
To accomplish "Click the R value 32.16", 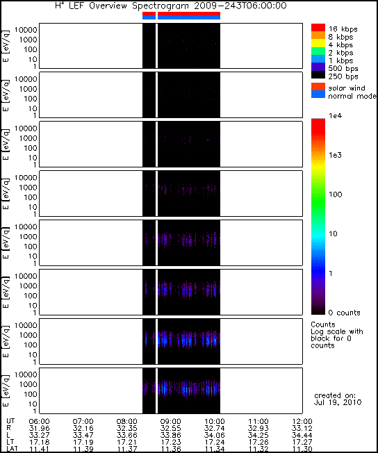I will [83, 429].
